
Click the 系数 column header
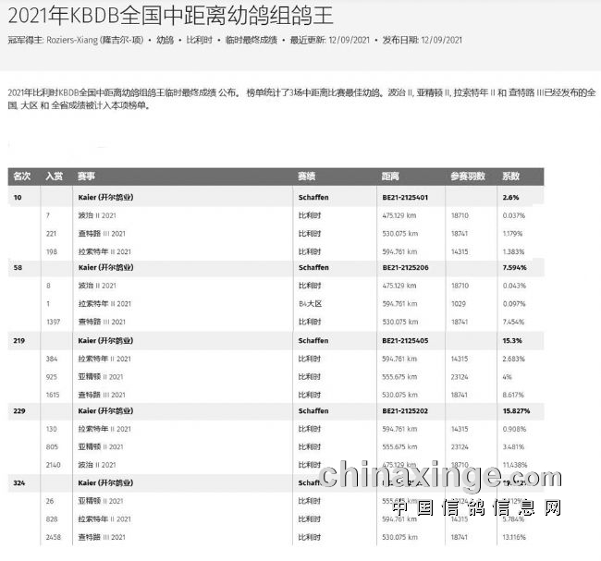pos(511,177)
